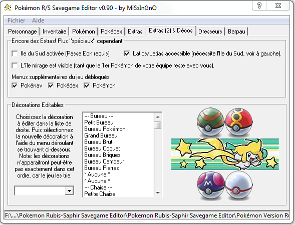295x225 pixels.
Task: Click the list scrollbar up arrow
Action: pos(158,117)
